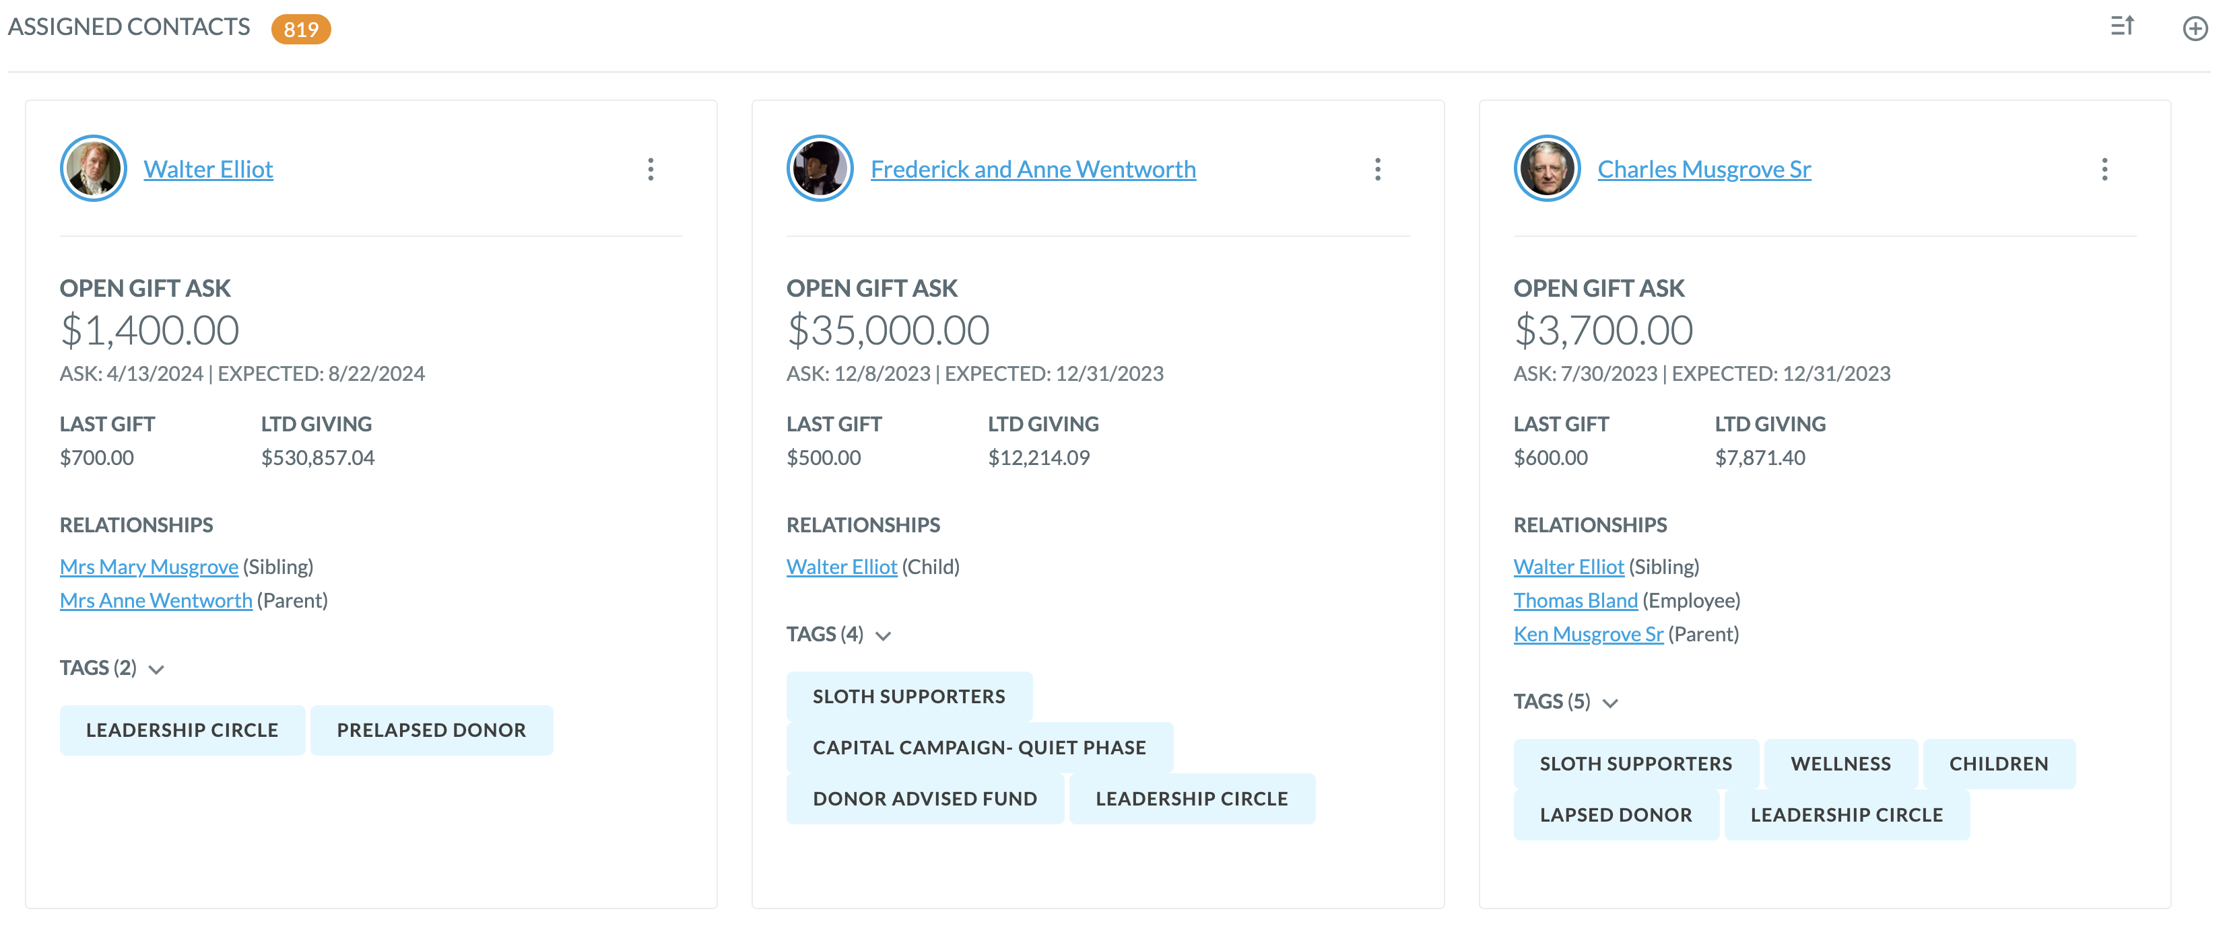The height and width of the screenshot is (930, 2225).
Task: Click Wentworth card's LEADERSHIP CIRCLE tag
Action: pos(1192,799)
